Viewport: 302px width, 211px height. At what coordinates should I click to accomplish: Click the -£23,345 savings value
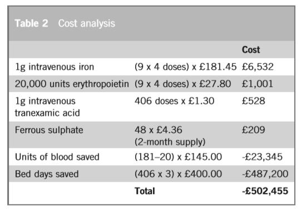(x=262, y=157)
